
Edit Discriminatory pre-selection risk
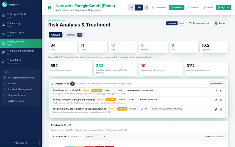coord(216,109)
